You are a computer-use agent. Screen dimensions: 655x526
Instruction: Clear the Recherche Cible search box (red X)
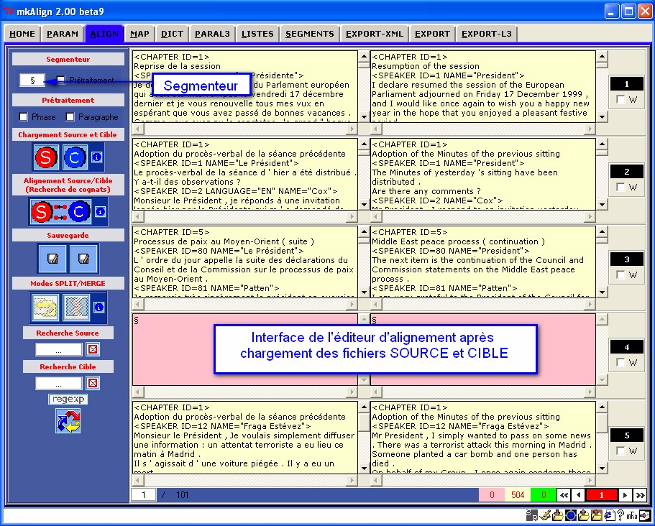click(93, 383)
